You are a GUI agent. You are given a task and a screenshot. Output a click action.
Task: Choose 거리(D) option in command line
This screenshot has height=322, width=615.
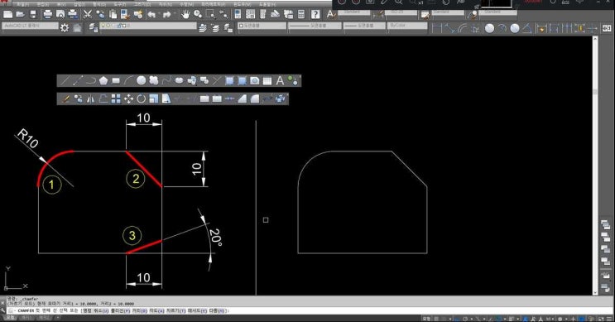[139, 311]
